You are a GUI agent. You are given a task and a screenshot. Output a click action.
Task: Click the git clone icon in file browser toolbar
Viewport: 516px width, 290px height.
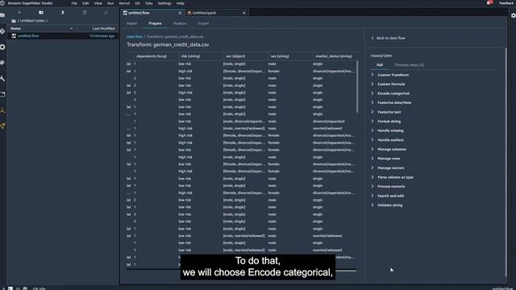click(106, 13)
